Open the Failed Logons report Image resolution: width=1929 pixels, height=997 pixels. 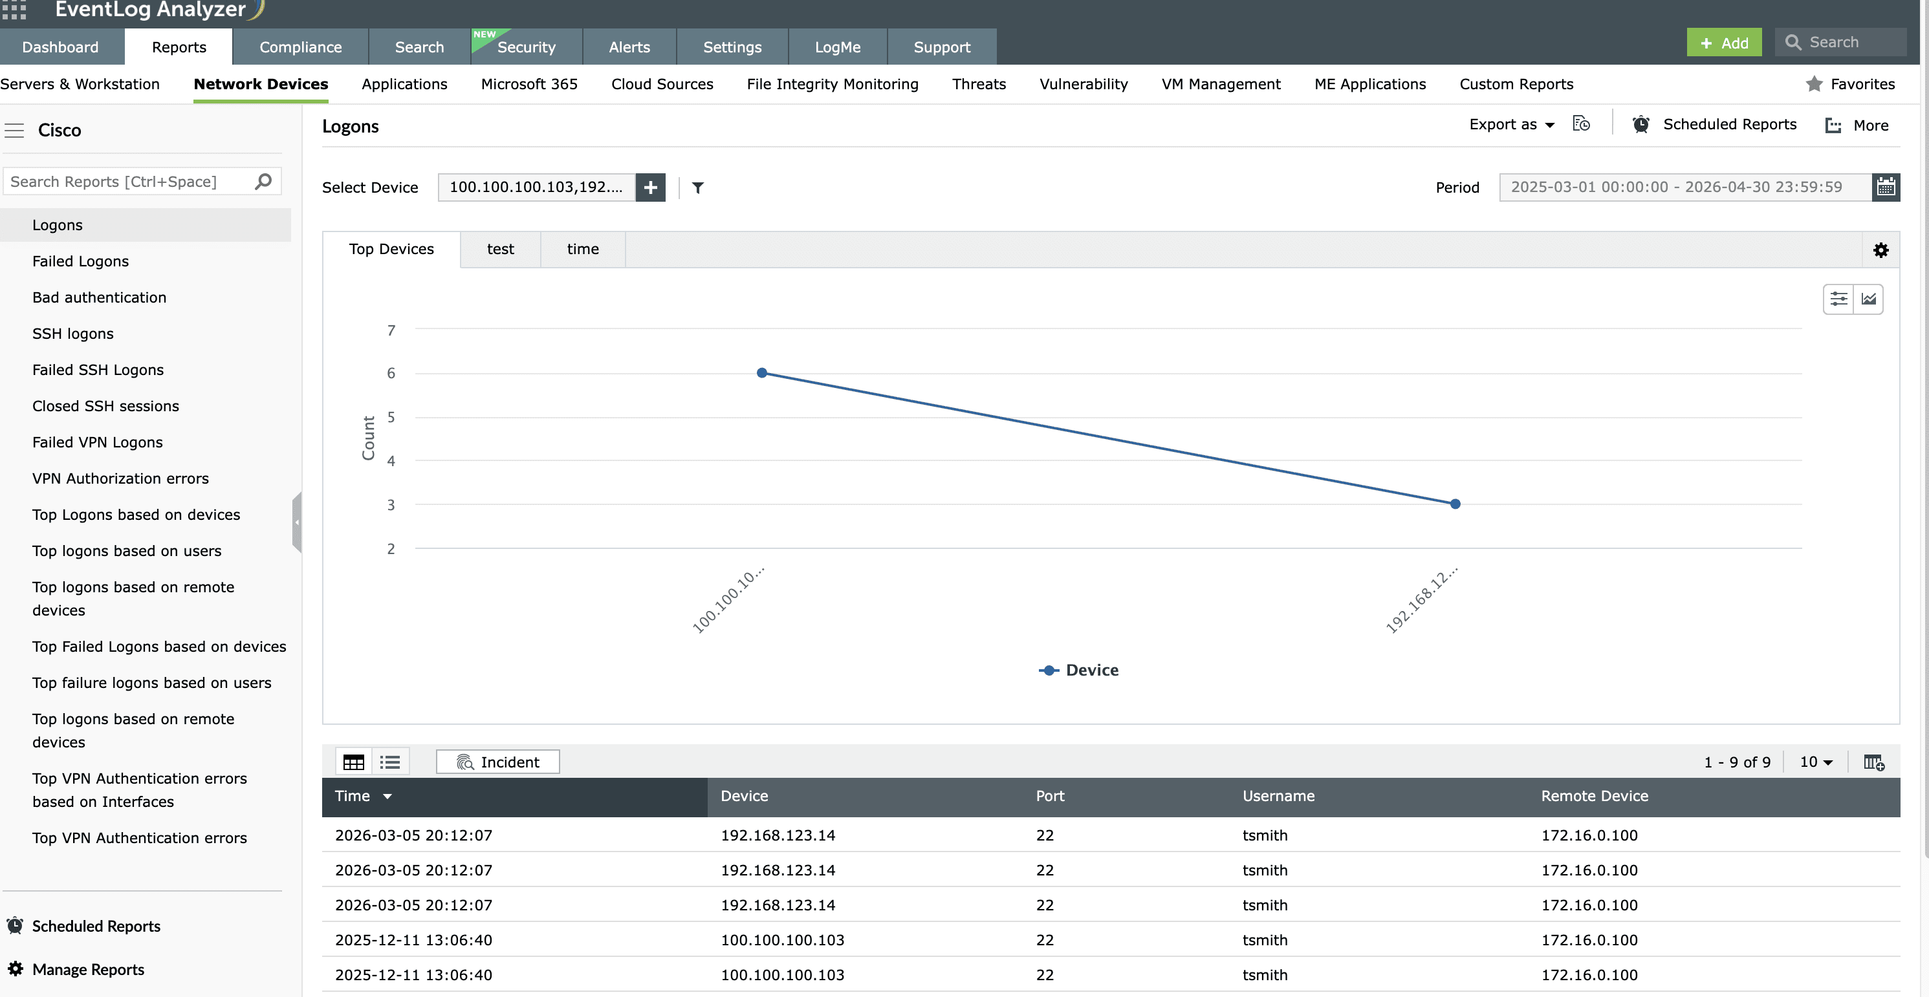click(x=80, y=261)
